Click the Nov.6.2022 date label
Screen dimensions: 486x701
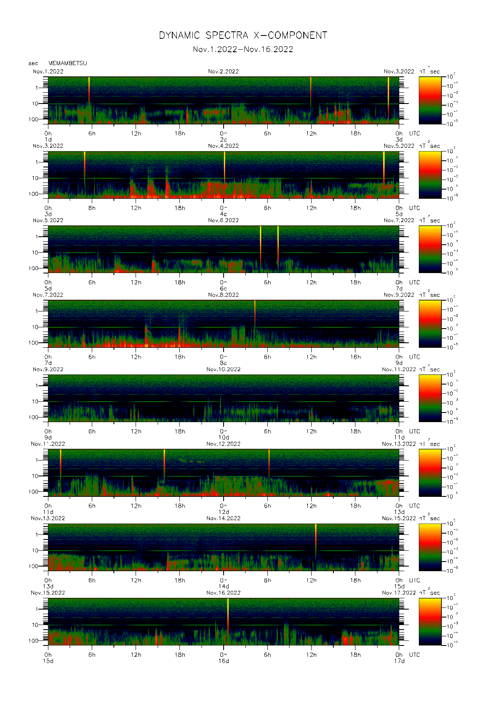tap(224, 220)
